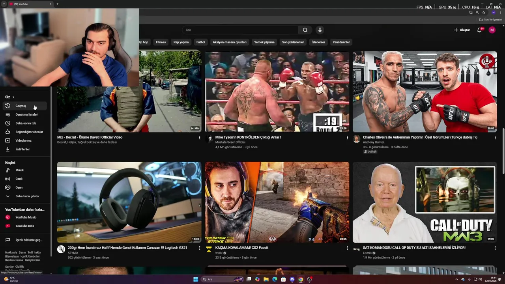This screenshot has width=505, height=284.
Task: Open Oyun under Keşfet
Action: (x=24, y=187)
